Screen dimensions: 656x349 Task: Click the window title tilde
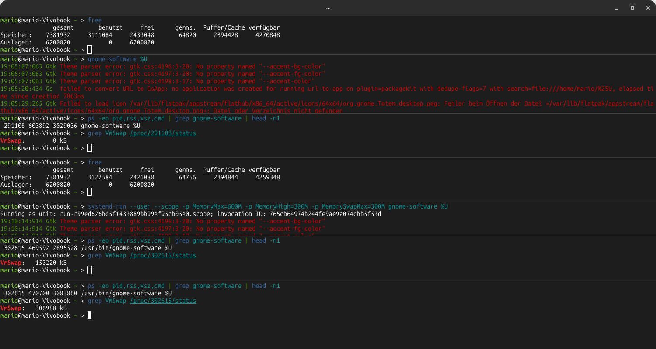[328, 8]
